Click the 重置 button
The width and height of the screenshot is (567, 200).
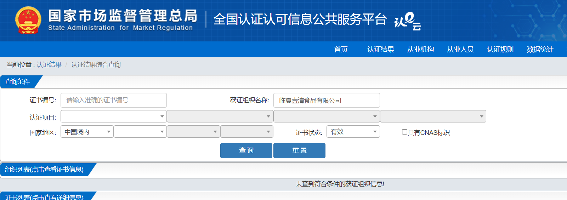tap(299, 150)
